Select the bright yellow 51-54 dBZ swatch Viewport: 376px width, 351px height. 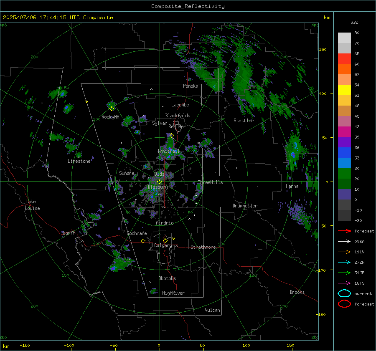(x=344, y=90)
